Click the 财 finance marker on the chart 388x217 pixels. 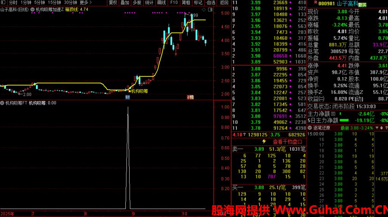(x=127, y=97)
